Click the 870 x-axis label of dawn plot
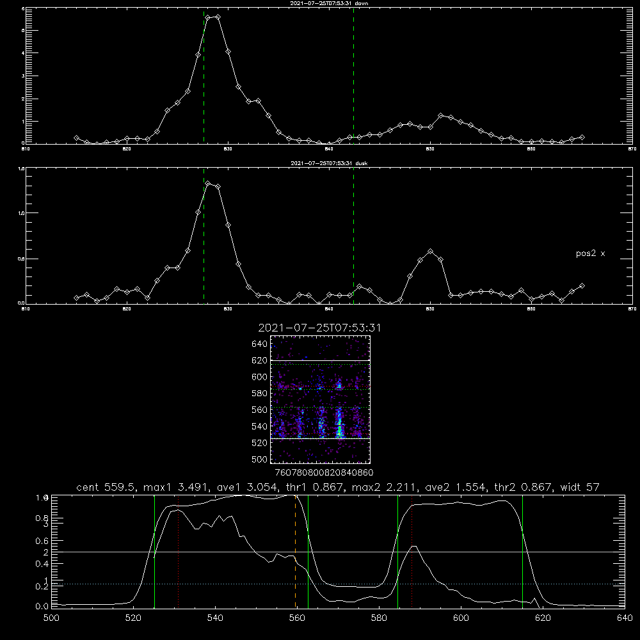 [632, 149]
